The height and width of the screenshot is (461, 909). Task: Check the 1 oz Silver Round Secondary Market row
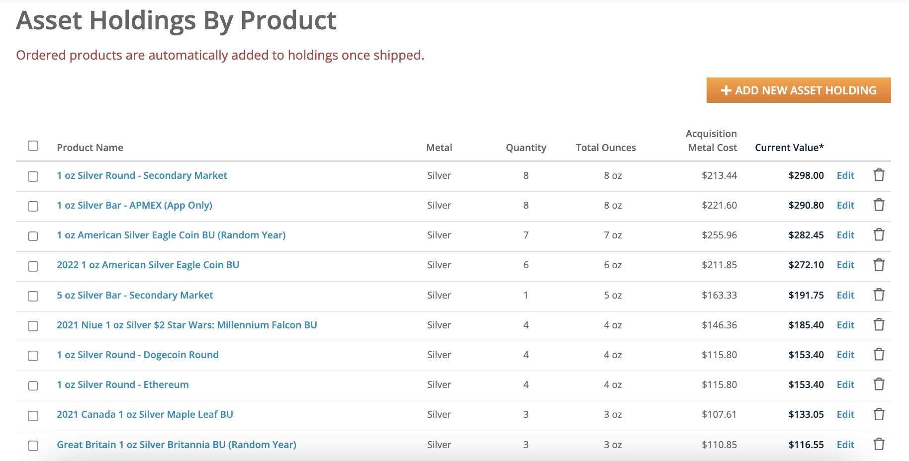[x=33, y=176]
